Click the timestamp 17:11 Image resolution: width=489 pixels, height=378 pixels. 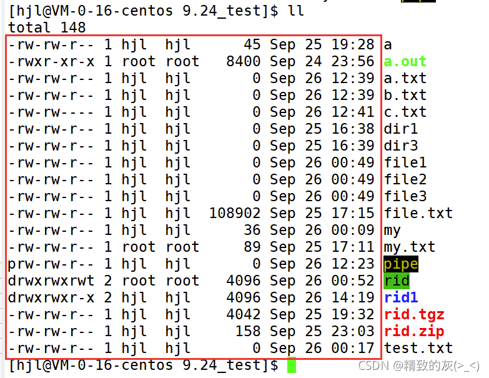pos(352,247)
